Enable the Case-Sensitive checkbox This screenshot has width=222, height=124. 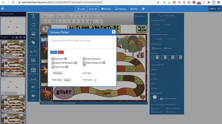(84, 59)
